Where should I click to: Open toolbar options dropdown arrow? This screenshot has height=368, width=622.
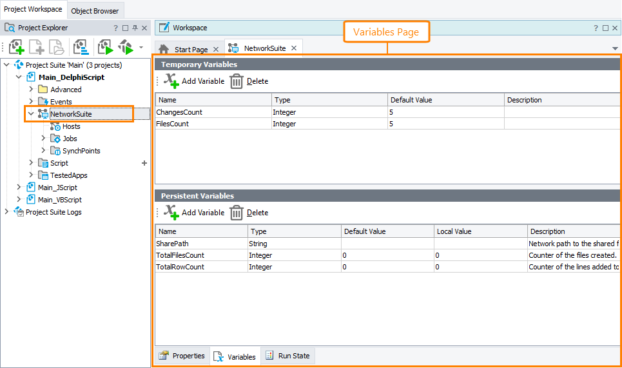click(141, 47)
